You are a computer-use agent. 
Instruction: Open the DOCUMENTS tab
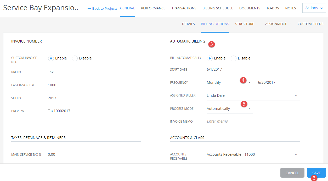250,8
